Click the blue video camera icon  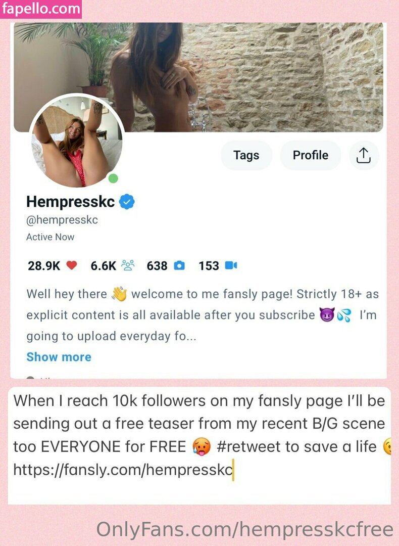(x=231, y=266)
